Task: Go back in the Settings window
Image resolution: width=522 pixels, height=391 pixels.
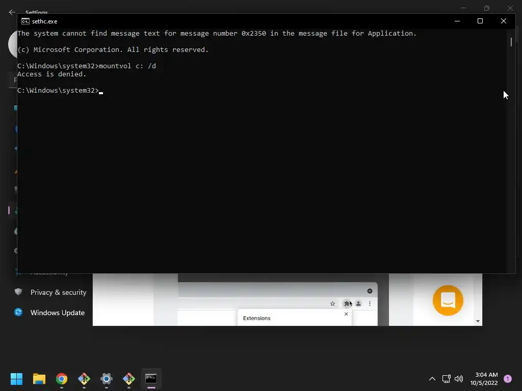Action: (12, 12)
